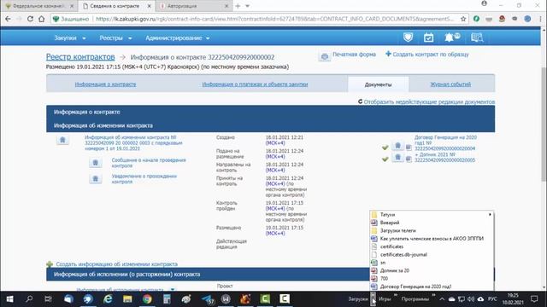The image size is (547, 307).
Task: Open the Реестры dropdown menu
Action: tap(115, 38)
